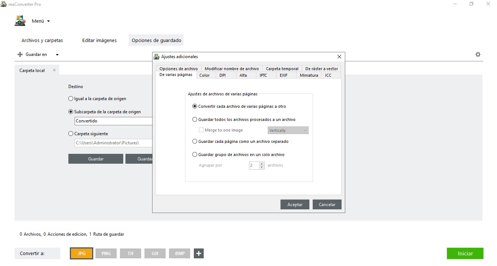Tick the Merge to one image checkbox
Viewport: 497px width, 266px height.
tap(201, 130)
